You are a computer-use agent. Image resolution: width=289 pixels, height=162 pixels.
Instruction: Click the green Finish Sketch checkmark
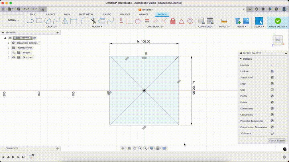[278, 21]
